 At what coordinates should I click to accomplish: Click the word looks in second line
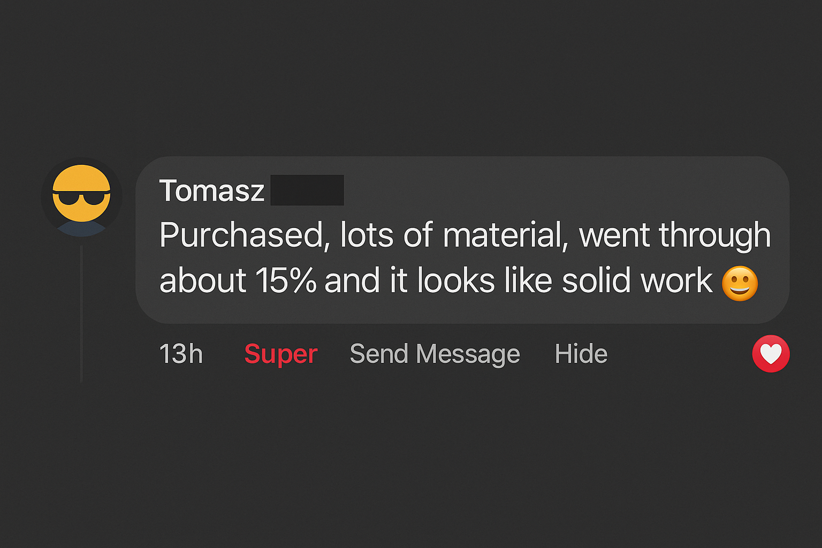[456, 280]
